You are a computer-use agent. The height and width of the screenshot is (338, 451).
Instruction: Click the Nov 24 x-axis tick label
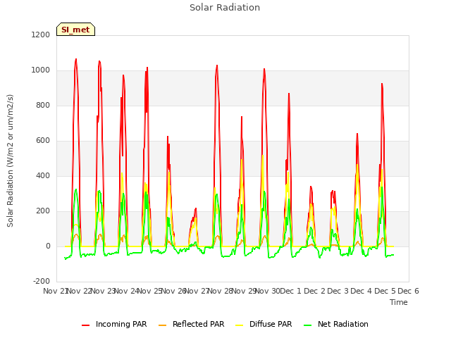click(x=127, y=291)
